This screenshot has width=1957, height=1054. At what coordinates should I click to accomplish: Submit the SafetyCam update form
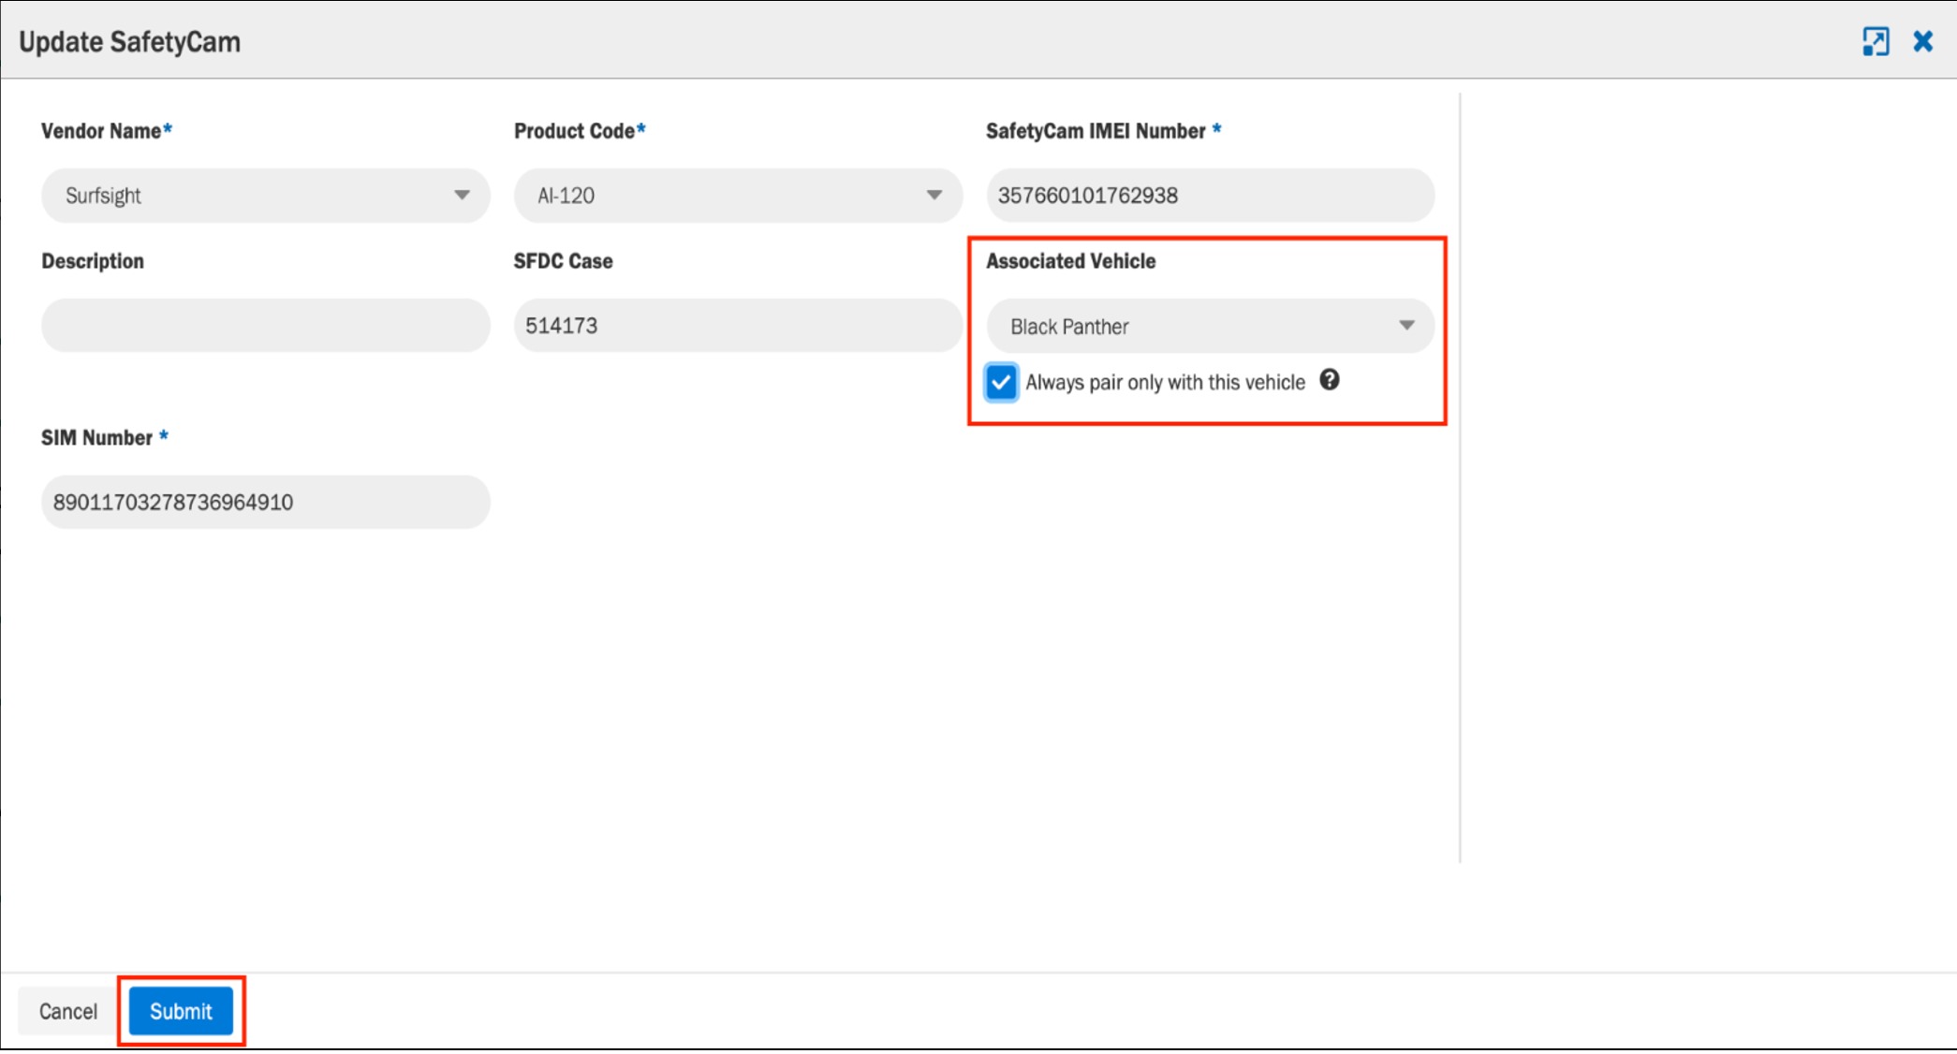pos(181,1011)
